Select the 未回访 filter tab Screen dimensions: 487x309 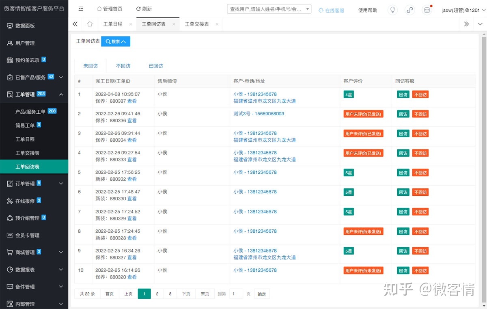tap(91, 66)
